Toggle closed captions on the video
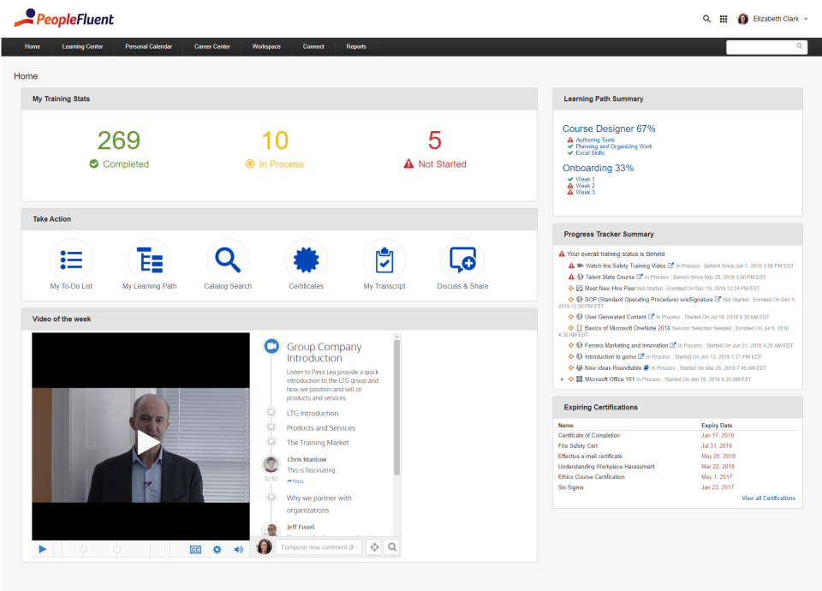 pyautogui.click(x=195, y=547)
